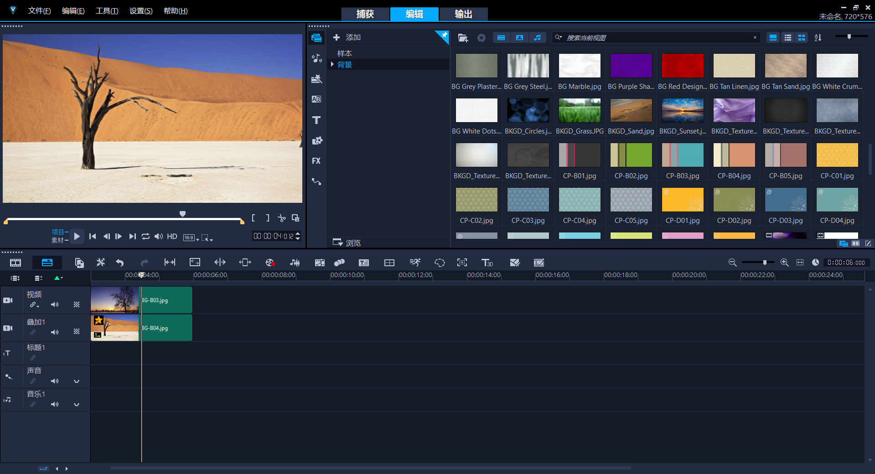Open the search filter options dropdown

click(559, 37)
